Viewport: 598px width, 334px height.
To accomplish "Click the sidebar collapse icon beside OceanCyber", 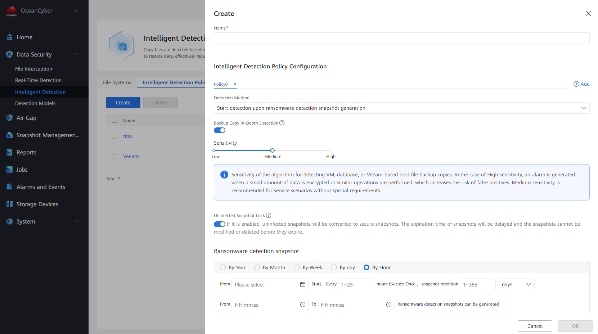I will 77,11.
